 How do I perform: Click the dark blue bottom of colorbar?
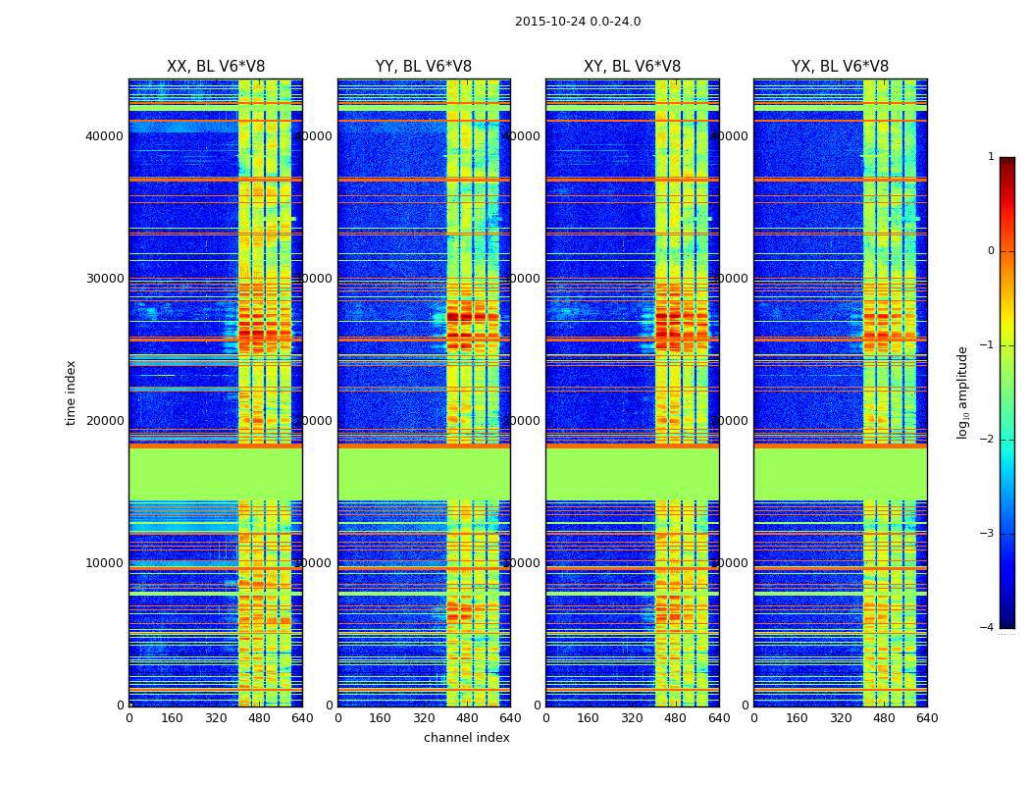pyautogui.click(x=1006, y=620)
